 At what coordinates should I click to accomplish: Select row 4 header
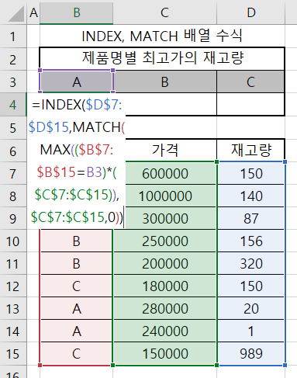13,105
